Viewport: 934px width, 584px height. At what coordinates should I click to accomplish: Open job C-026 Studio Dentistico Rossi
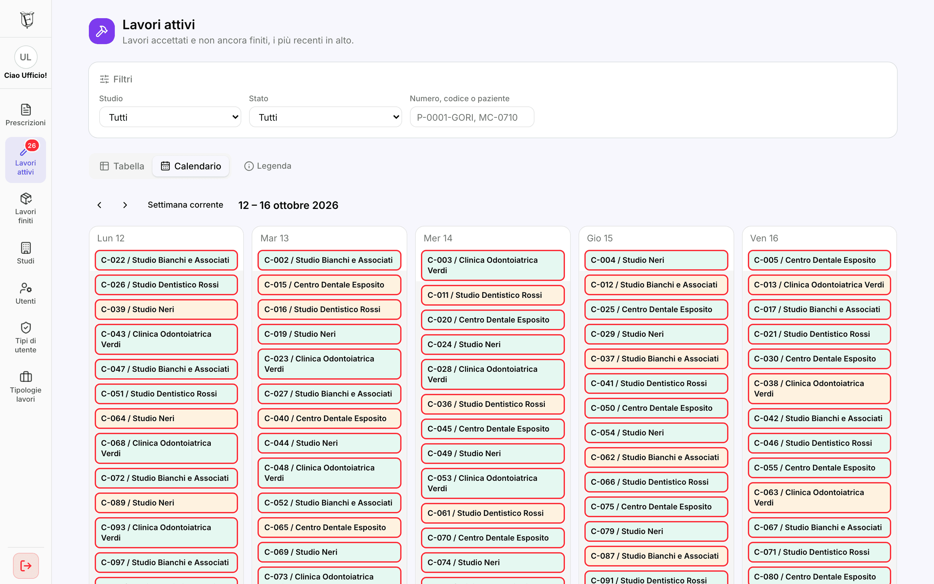(166, 285)
